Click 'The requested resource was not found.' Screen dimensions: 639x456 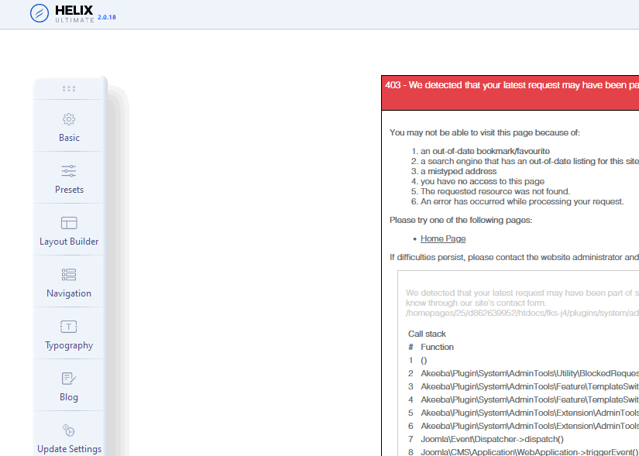pyautogui.click(x=495, y=191)
